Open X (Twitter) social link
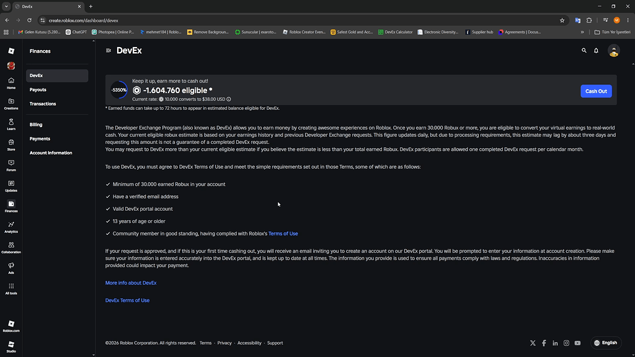This screenshot has height=357, width=635. click(x=533, y=343)
